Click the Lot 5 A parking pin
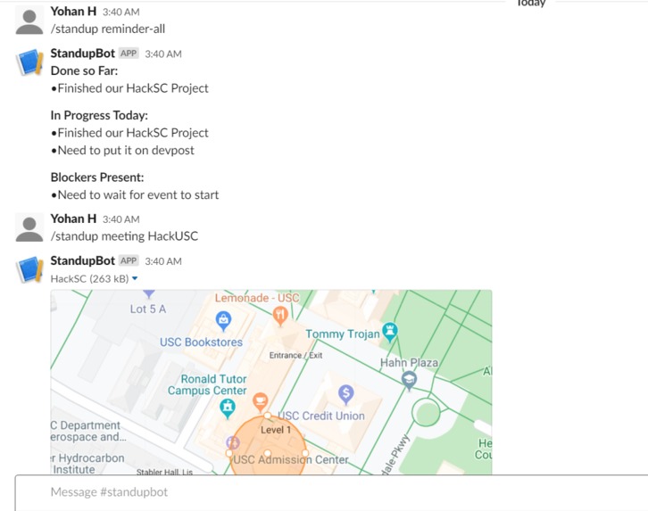648x511 pixels. (149, 294)
